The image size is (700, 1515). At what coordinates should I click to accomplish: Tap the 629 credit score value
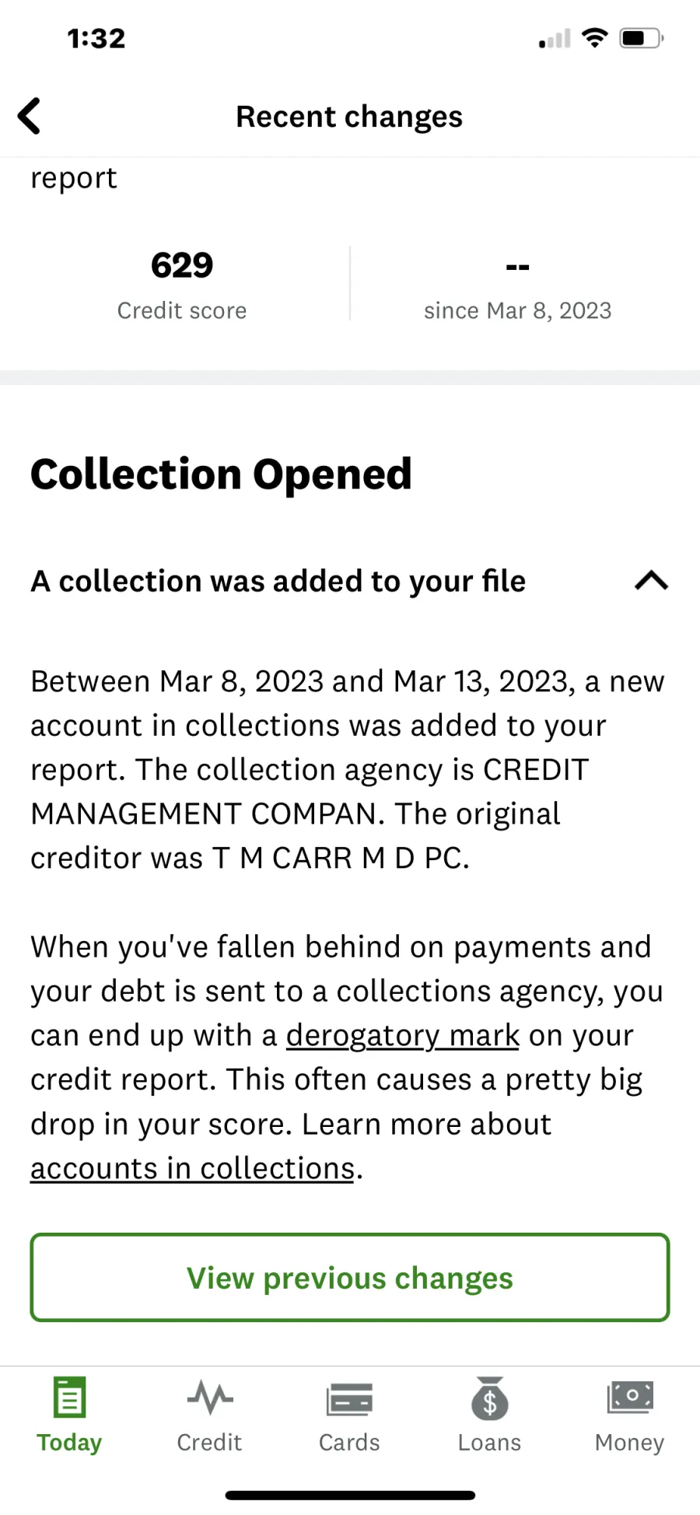[182, 265]
